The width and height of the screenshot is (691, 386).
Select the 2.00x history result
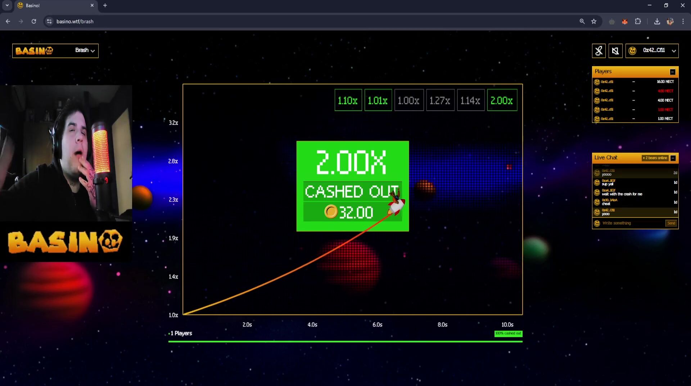tap(502, 100)
